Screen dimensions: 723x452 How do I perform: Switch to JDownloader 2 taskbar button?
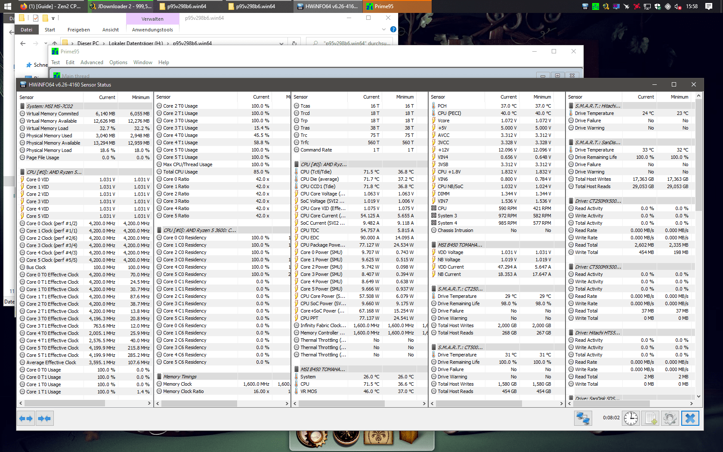(x=120, y=6)
